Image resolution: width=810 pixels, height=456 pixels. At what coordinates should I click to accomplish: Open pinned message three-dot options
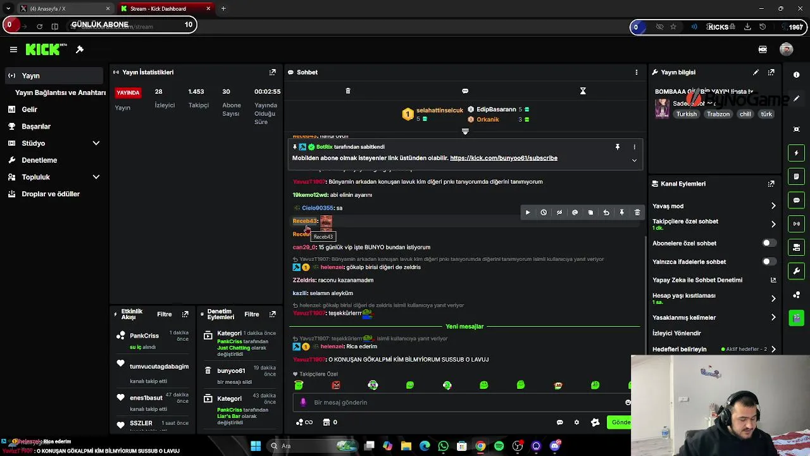click(634, 147)
